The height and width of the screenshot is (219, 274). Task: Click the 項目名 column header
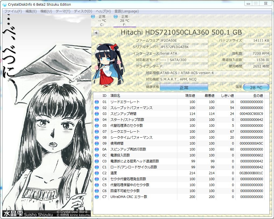click(x=143, y=96)
